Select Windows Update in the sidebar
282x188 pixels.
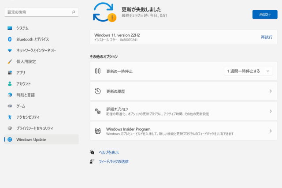pos(41,139)
